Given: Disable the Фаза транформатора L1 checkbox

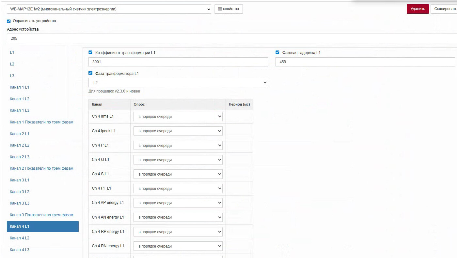Looking at the screenshot, I should pos(90,73).
